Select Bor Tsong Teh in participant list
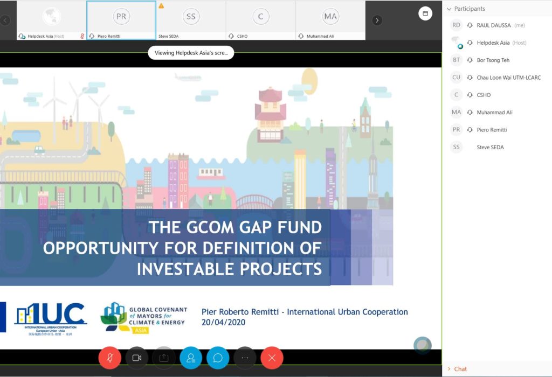Viewport: 552px width, 377px height. pos(493,60)
